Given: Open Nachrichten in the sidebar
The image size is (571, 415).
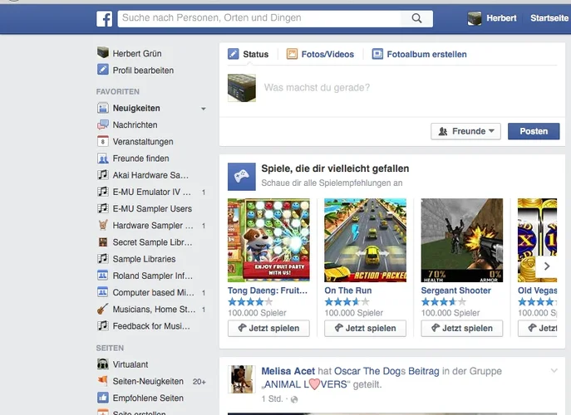Looking at the screenshot, I should [x=135, y=124].
